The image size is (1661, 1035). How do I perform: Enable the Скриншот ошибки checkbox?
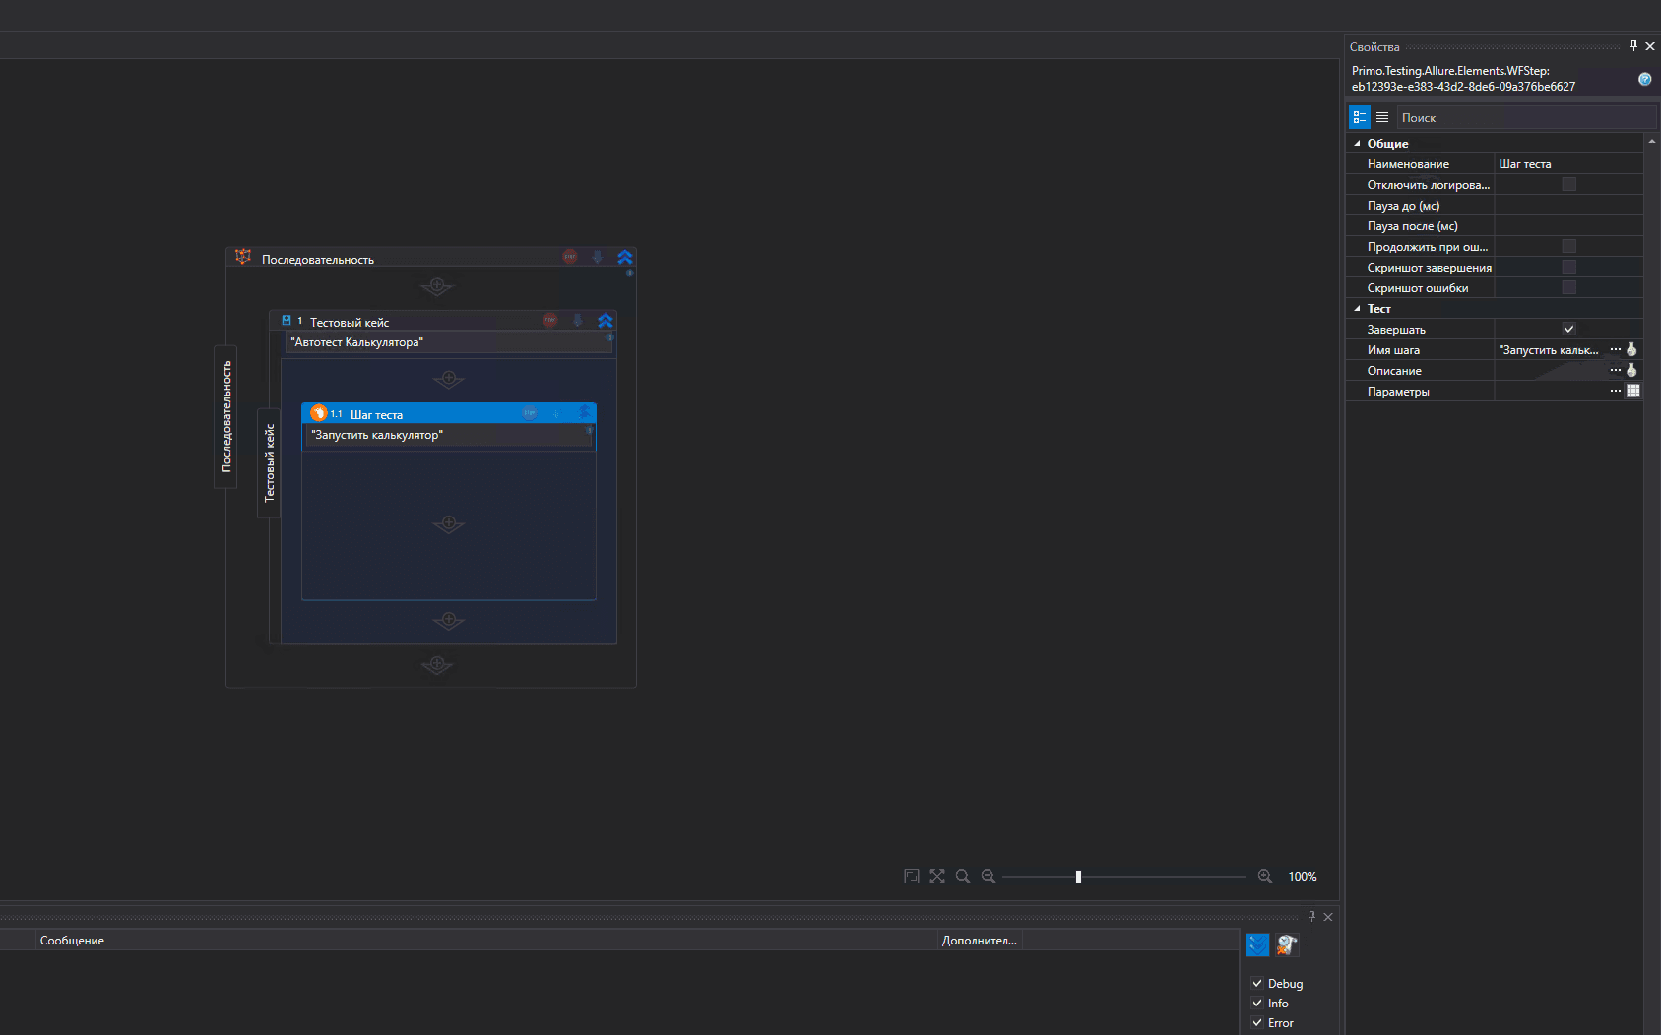[1569, 288]
